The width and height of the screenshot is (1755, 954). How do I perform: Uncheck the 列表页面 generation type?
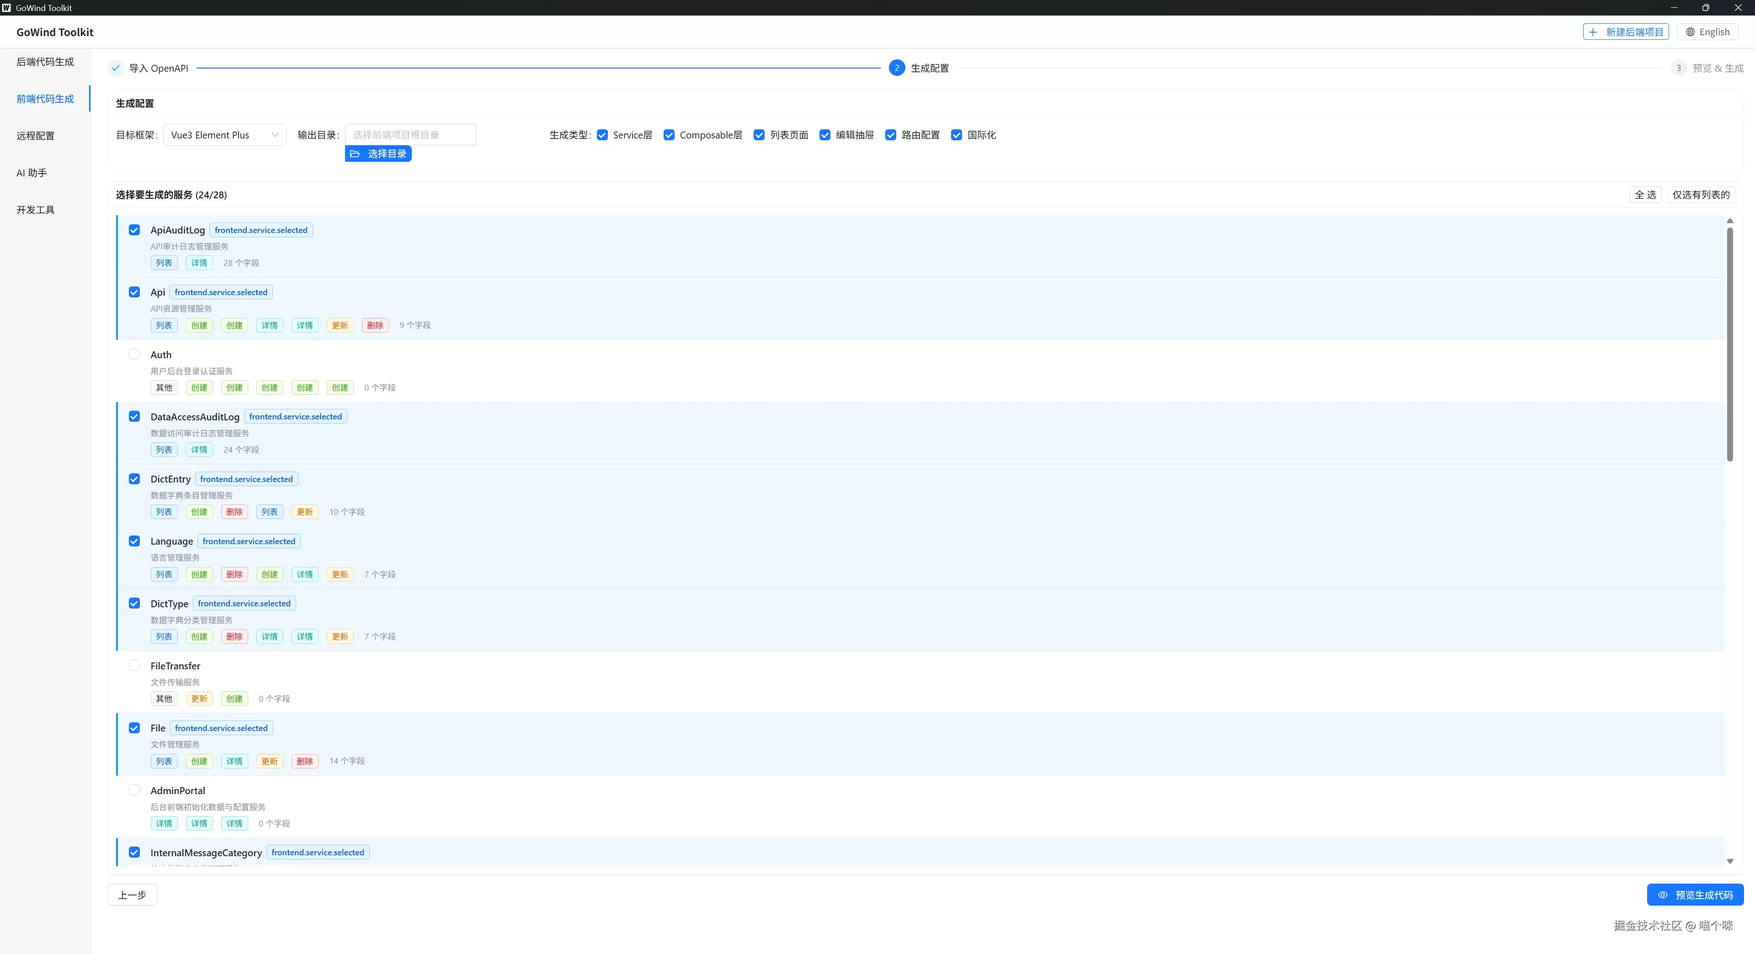(x=759, y=135)
